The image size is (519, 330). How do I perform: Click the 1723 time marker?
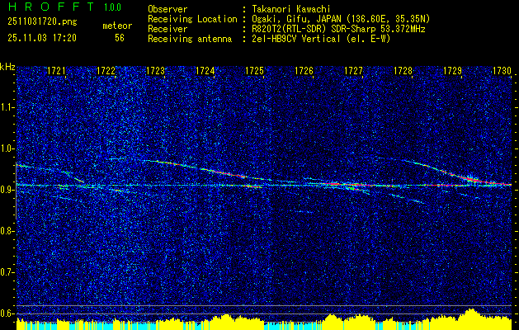(156, 70)
